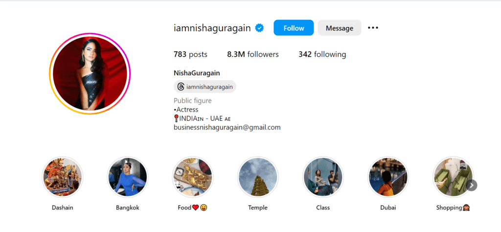View the 8.3M followers list
The width and height of the screenshot is (501, 232).
[x=253, y=54]
